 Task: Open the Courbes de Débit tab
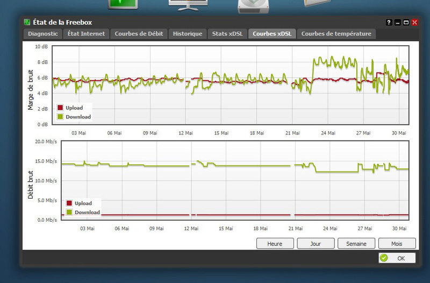139,34
